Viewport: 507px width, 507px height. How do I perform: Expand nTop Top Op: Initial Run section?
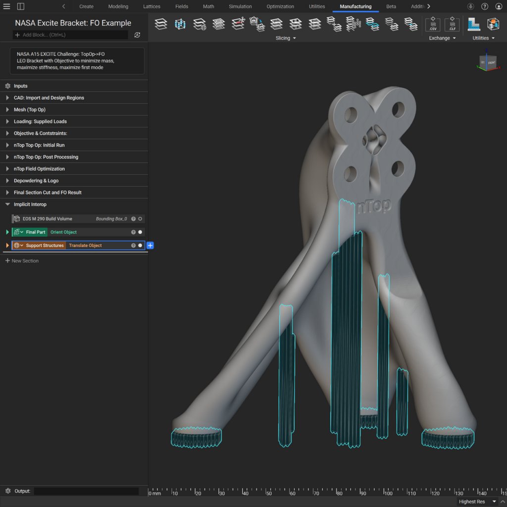coord(7,145)
